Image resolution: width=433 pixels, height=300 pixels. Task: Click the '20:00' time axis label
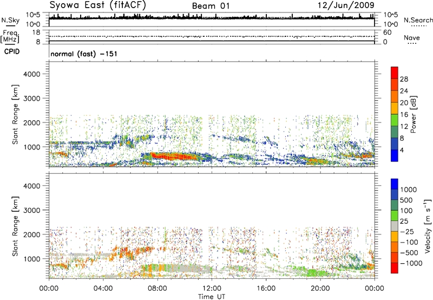coord(320,289)
